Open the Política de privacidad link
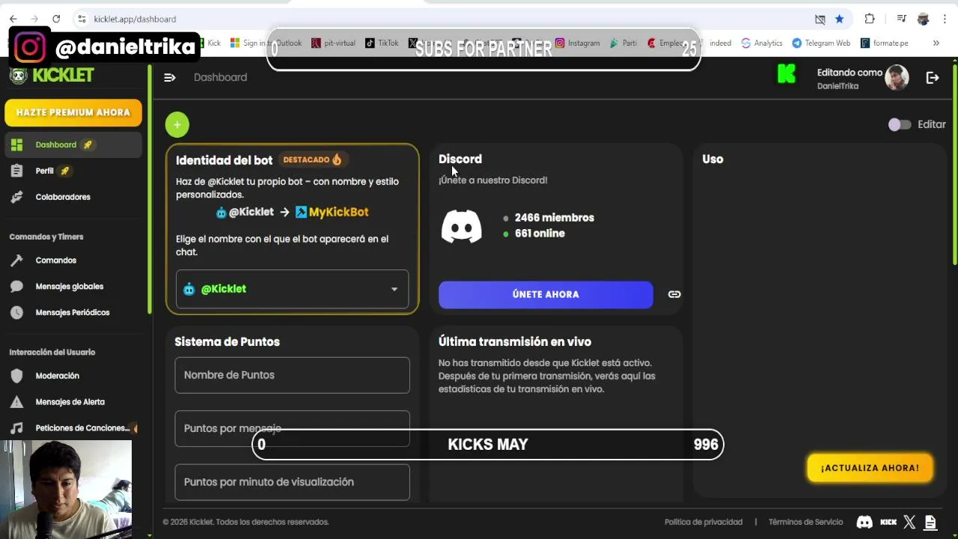The height and width of the screenshot is (539, 958). [x=704, y=522]
